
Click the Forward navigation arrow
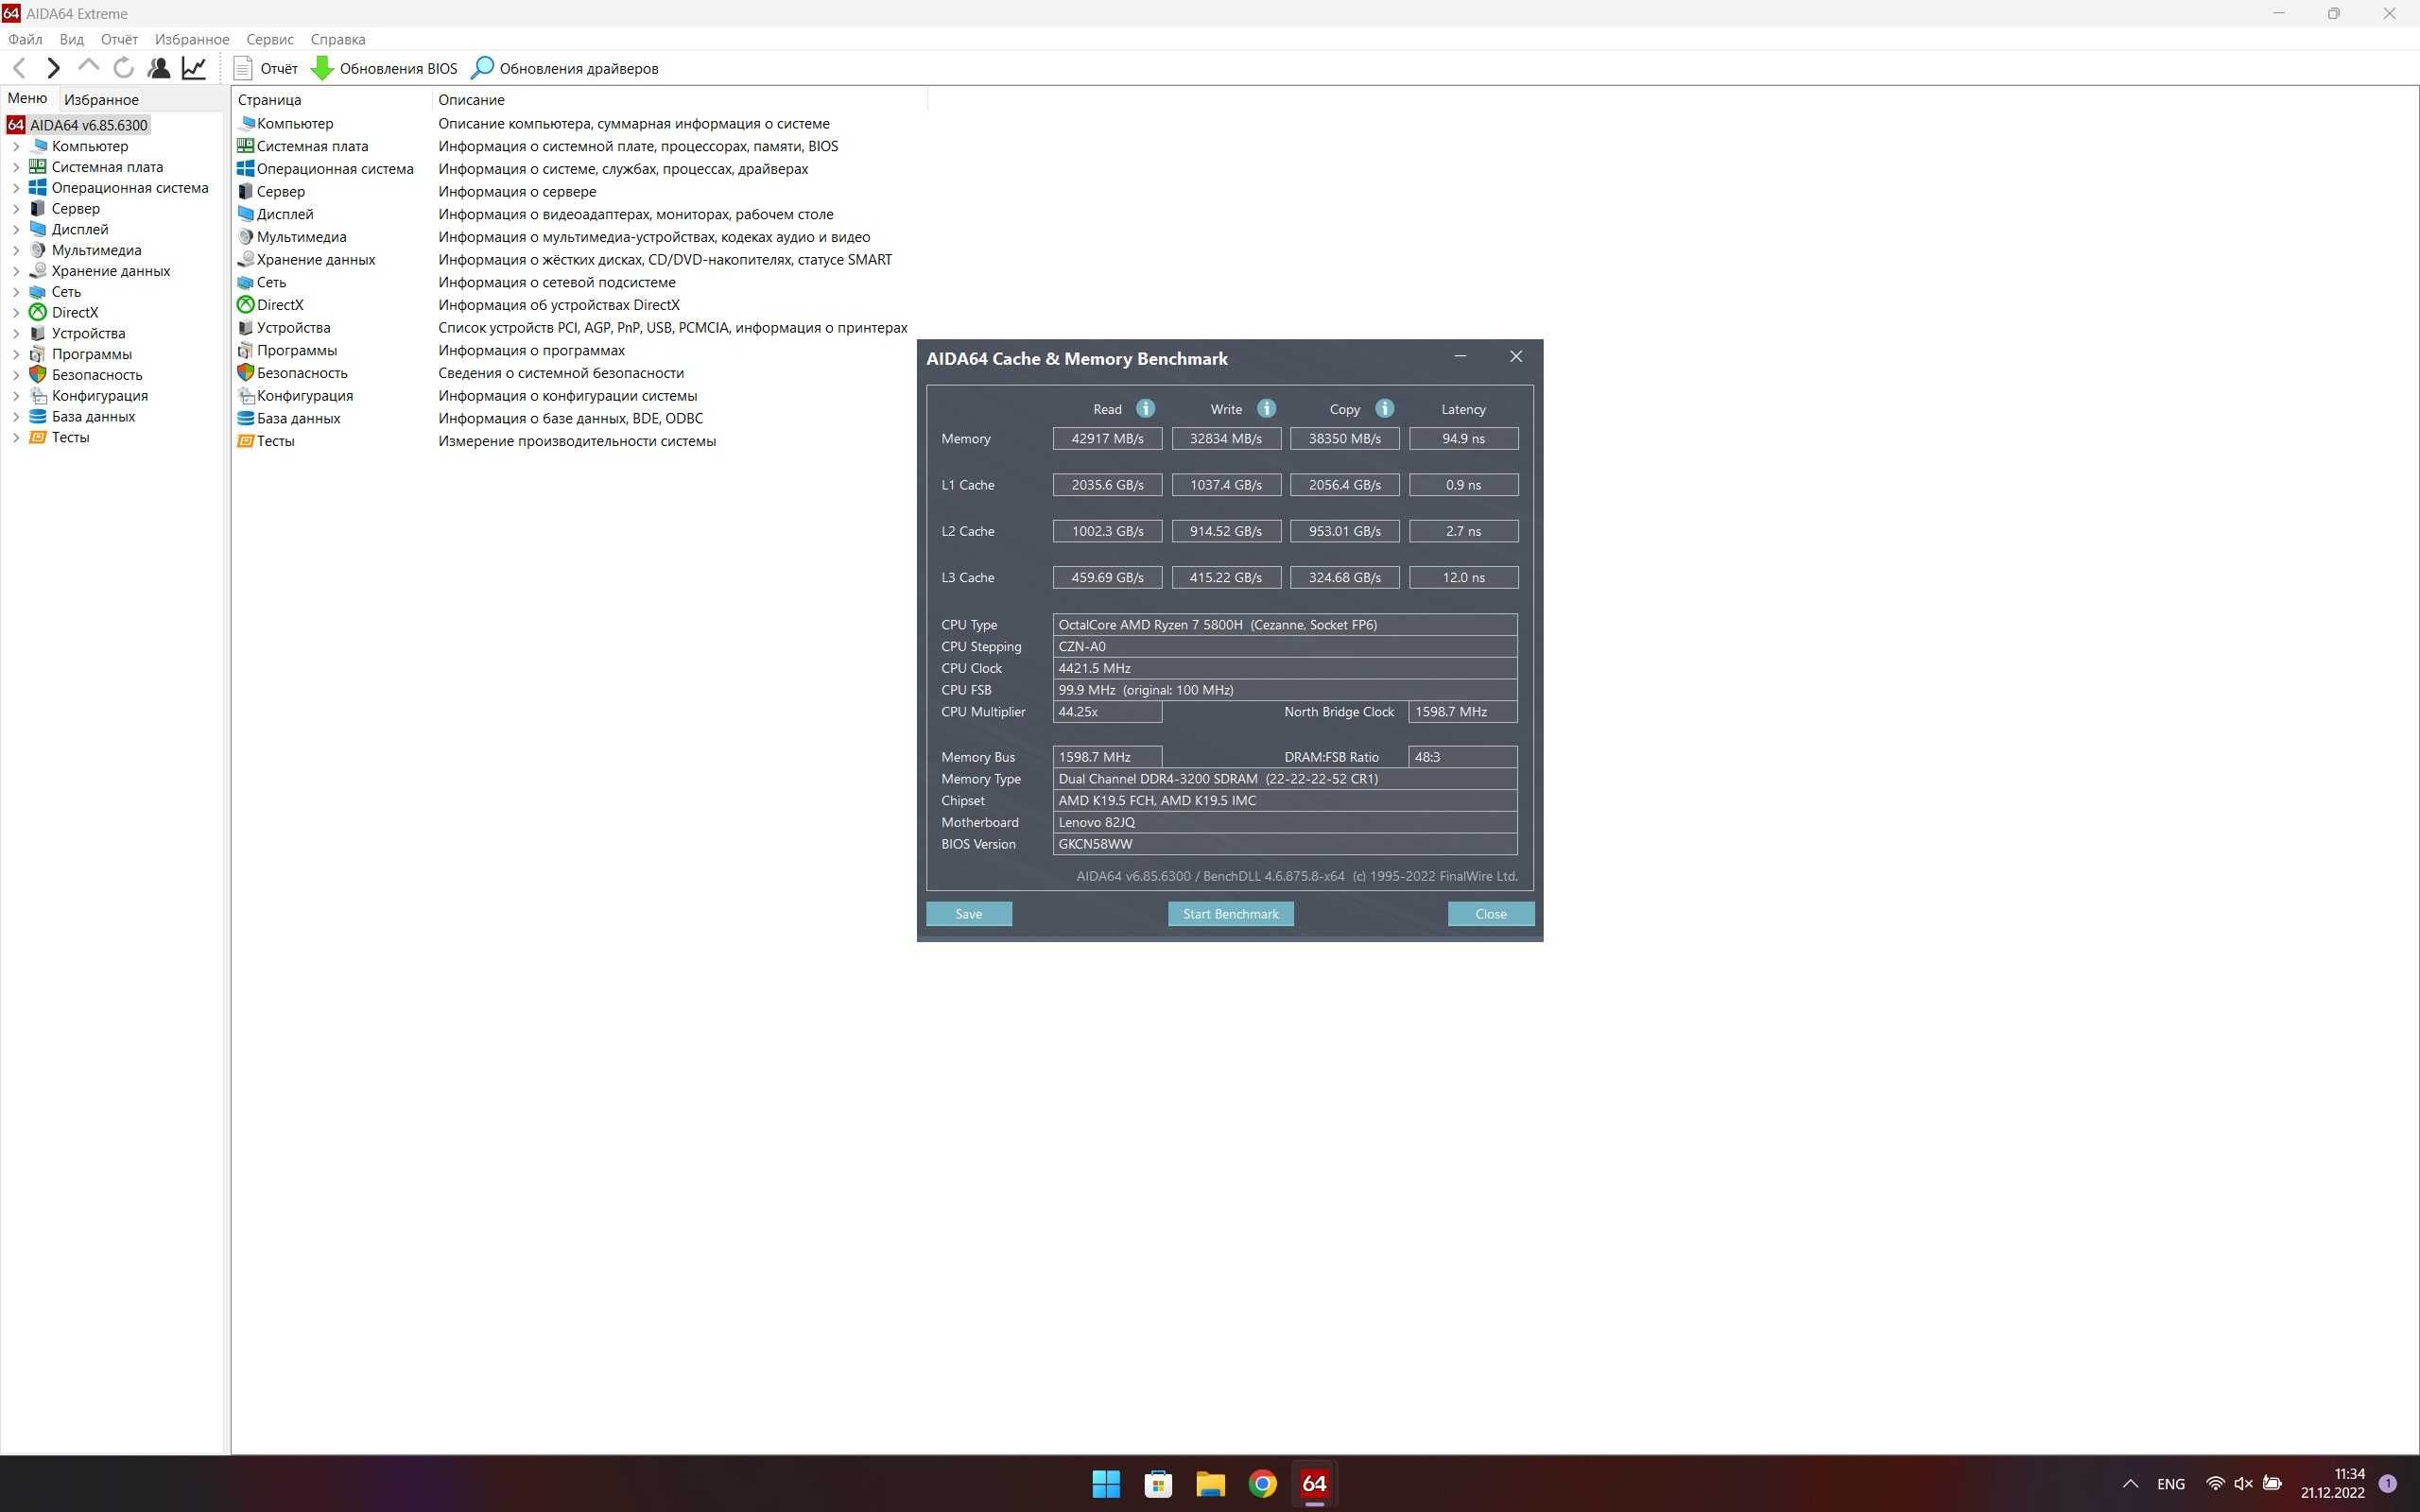click(x=54, y=68)
